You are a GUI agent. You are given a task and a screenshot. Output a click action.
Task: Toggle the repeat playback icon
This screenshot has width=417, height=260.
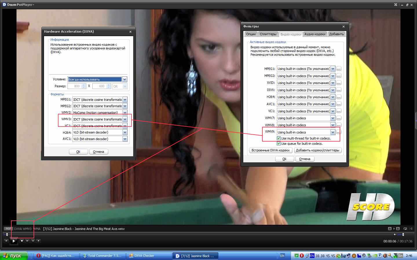click(x=405, y=229)
